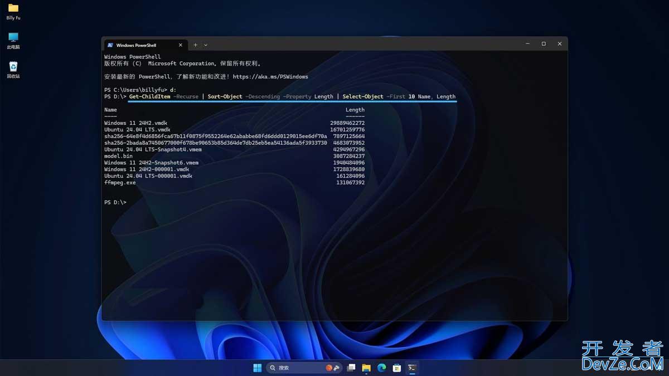Viewport: 669px width, 376px height.
Task: Switch to the Windows PowerShell tab
Action: [145, 45]
